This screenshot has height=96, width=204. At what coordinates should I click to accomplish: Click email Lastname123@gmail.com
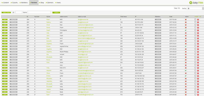[x=85, y=25]
